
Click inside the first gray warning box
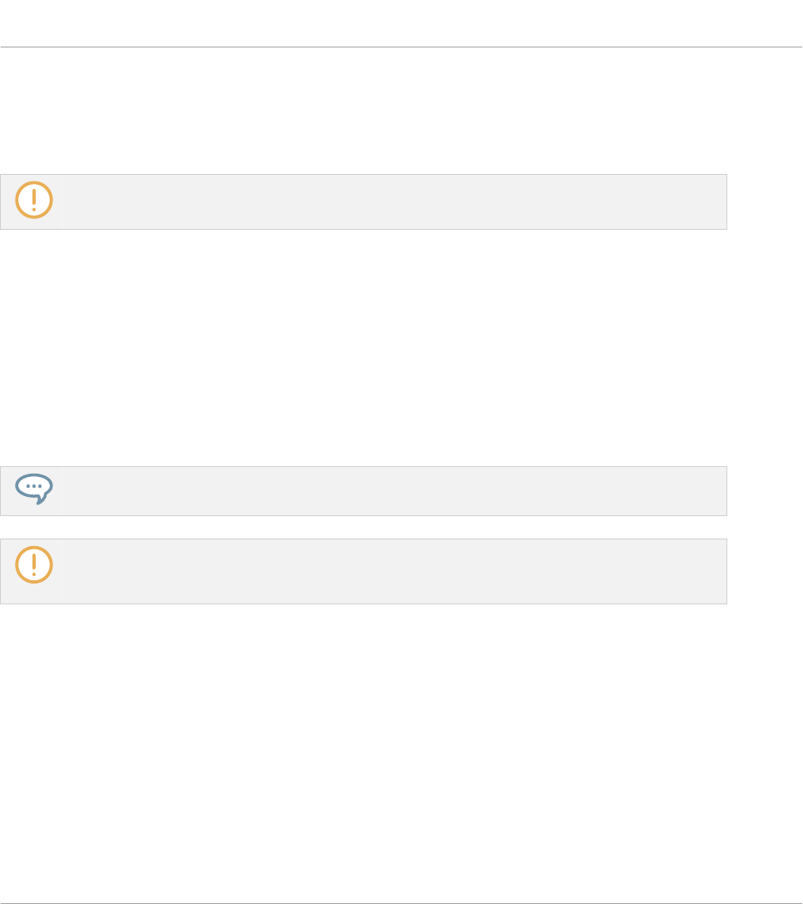coord(363,201)
